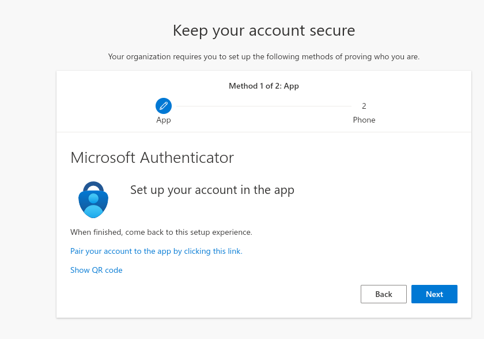Image resolution: width=484 pixels, height=339 pixels.
Task: Select the Phone step label
Action: (364, 120)
